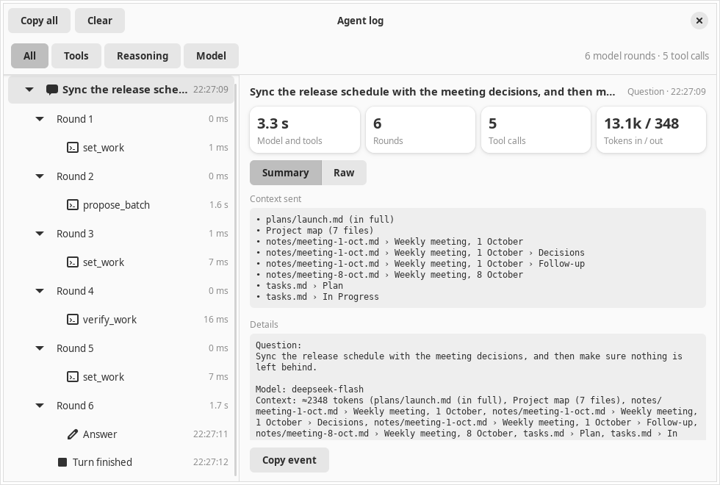Copy all log entries
Screen dimensions: 720x485
point(39,21)
